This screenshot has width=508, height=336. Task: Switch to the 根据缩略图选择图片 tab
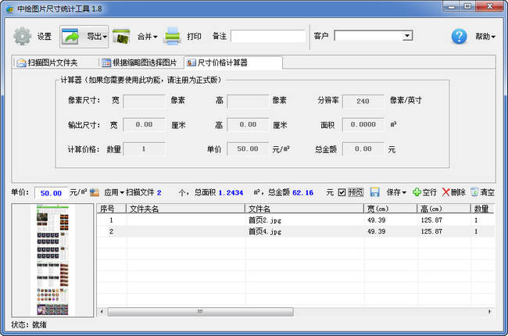139,63
